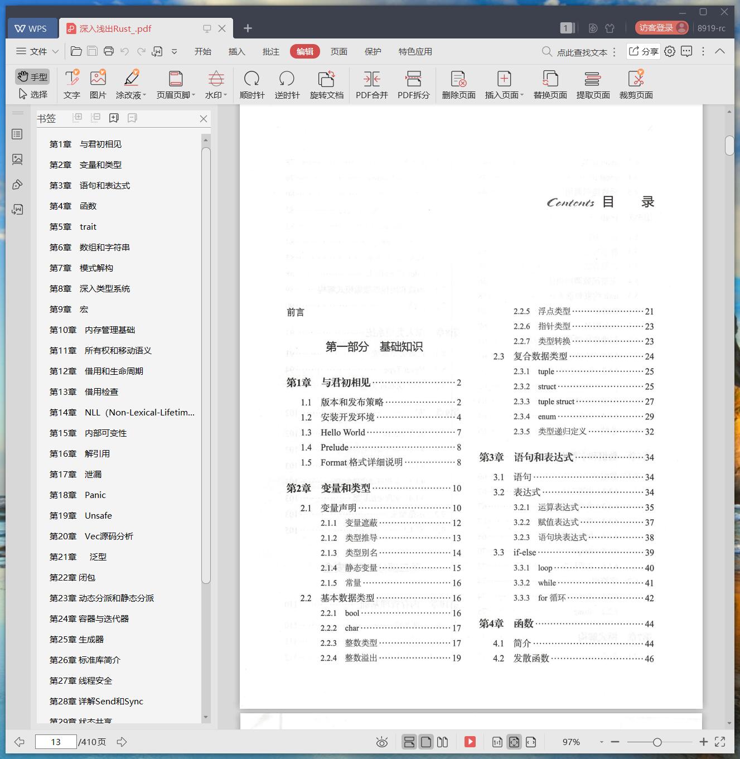Click the open file folder icon
This screenshot has width=740, height=759.
[x=76, y=51]
